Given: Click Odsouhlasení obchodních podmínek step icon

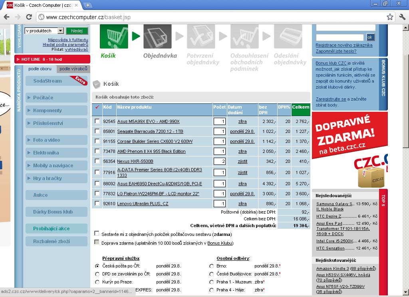Looking at the screenshot, I should point(244,36).
